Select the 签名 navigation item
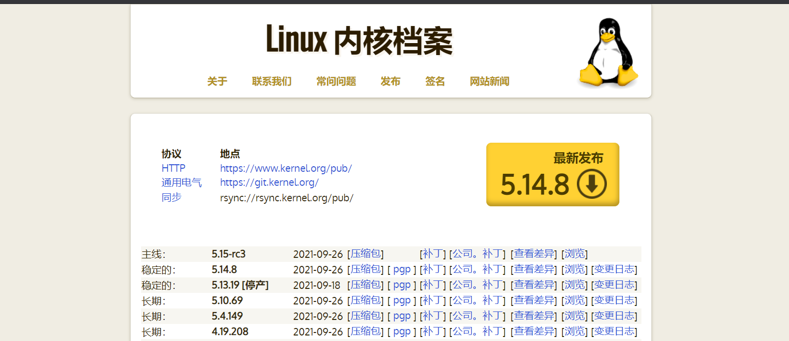Image resolution: width=789 pixels, height=341 pixels. pos(435,81)
